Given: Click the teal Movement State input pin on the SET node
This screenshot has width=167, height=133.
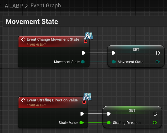Looking at the screenshot, I should pyautogui.click(x=114, y=62).
